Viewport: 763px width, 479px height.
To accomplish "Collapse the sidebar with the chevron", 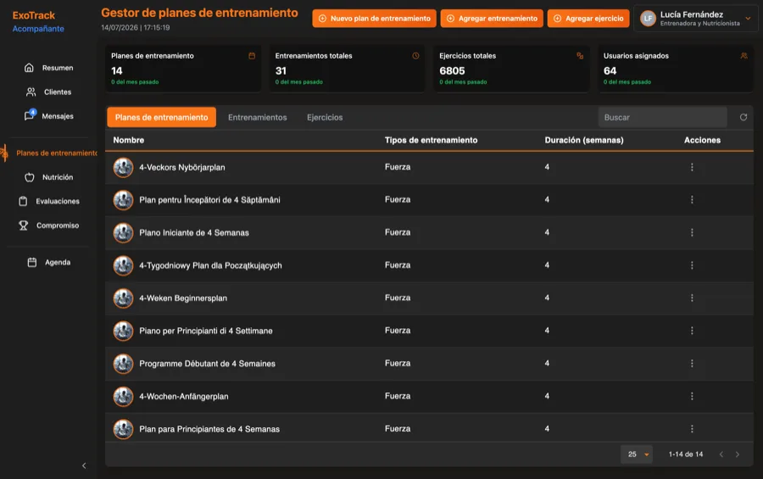I will tap(84, 465).
